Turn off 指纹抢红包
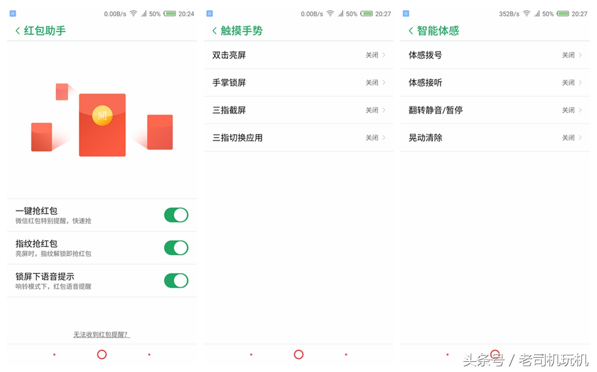The width and height of the screenshot is (597, 372). pos(176,248)
